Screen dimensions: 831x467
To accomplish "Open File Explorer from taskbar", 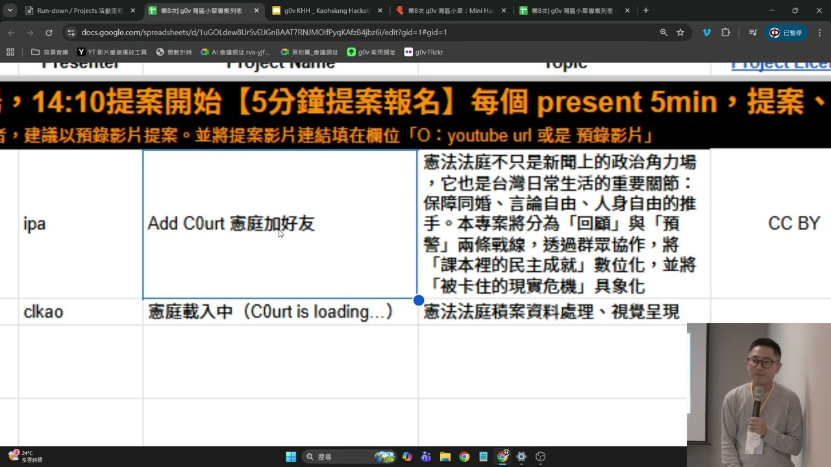I will (x=445, y=457).
